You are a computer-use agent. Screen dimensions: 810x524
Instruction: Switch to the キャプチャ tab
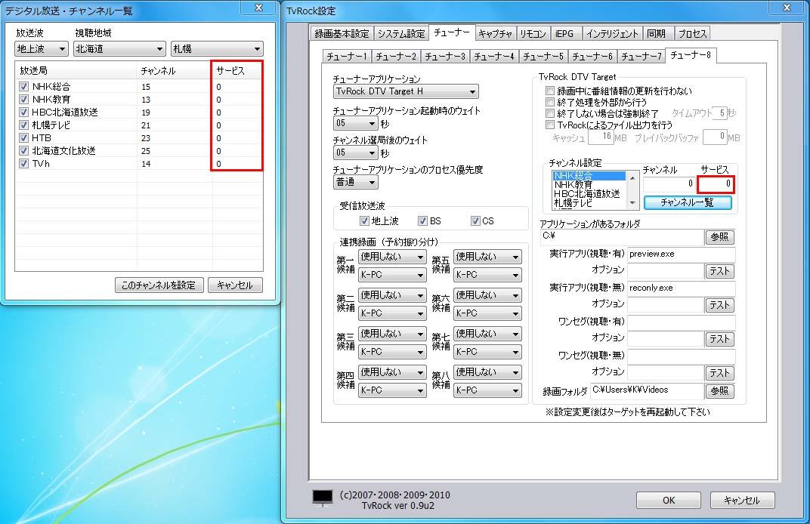click(x=495, y=33)
